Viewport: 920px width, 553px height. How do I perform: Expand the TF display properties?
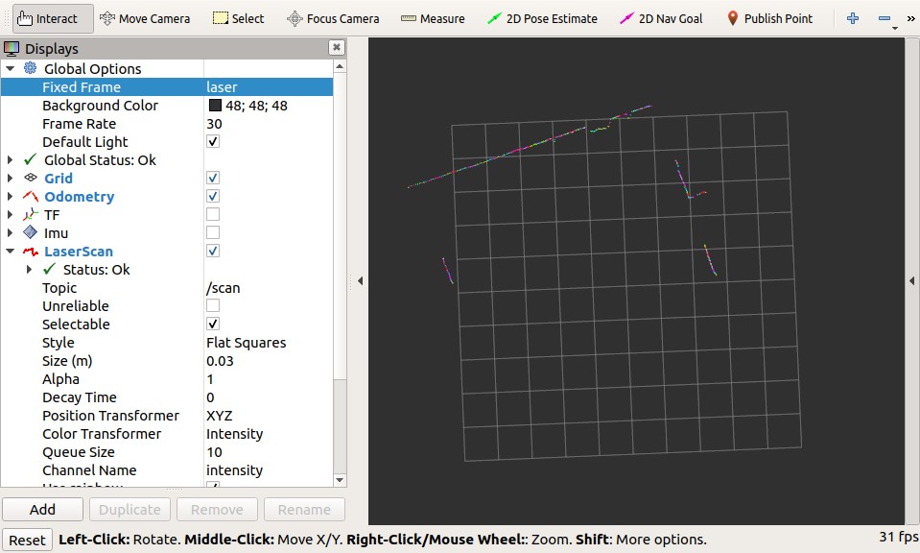pyautogui.click(x=10, y=214)
